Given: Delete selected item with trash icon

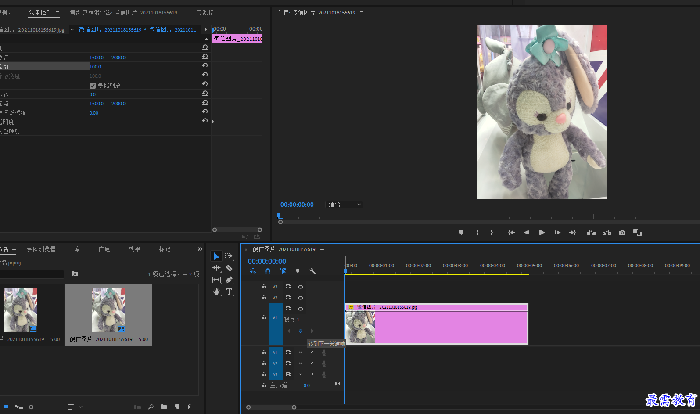Looking at the screenshot, I should pyautogui.click(x=190, y=407).
